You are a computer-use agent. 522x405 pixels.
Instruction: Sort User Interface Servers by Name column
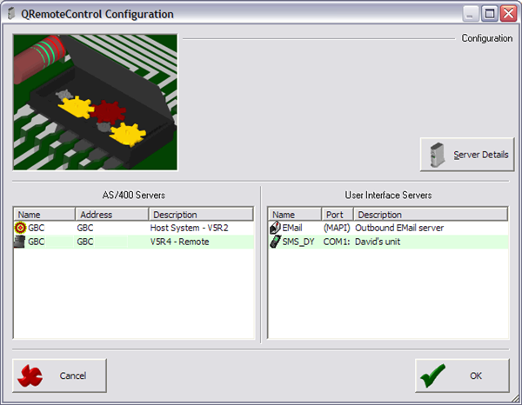(x=294, y=214)
